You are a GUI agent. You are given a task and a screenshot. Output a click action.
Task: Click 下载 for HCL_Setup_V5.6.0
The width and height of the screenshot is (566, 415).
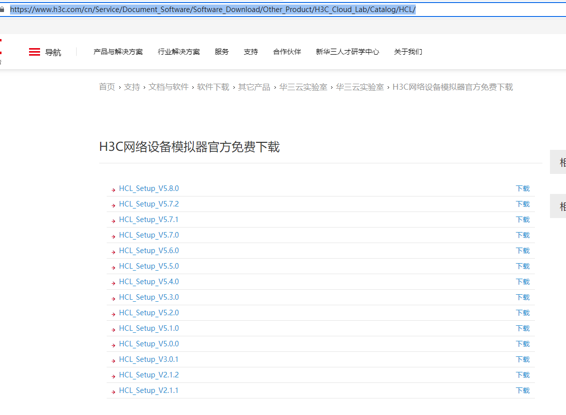(x=523, y=251)
